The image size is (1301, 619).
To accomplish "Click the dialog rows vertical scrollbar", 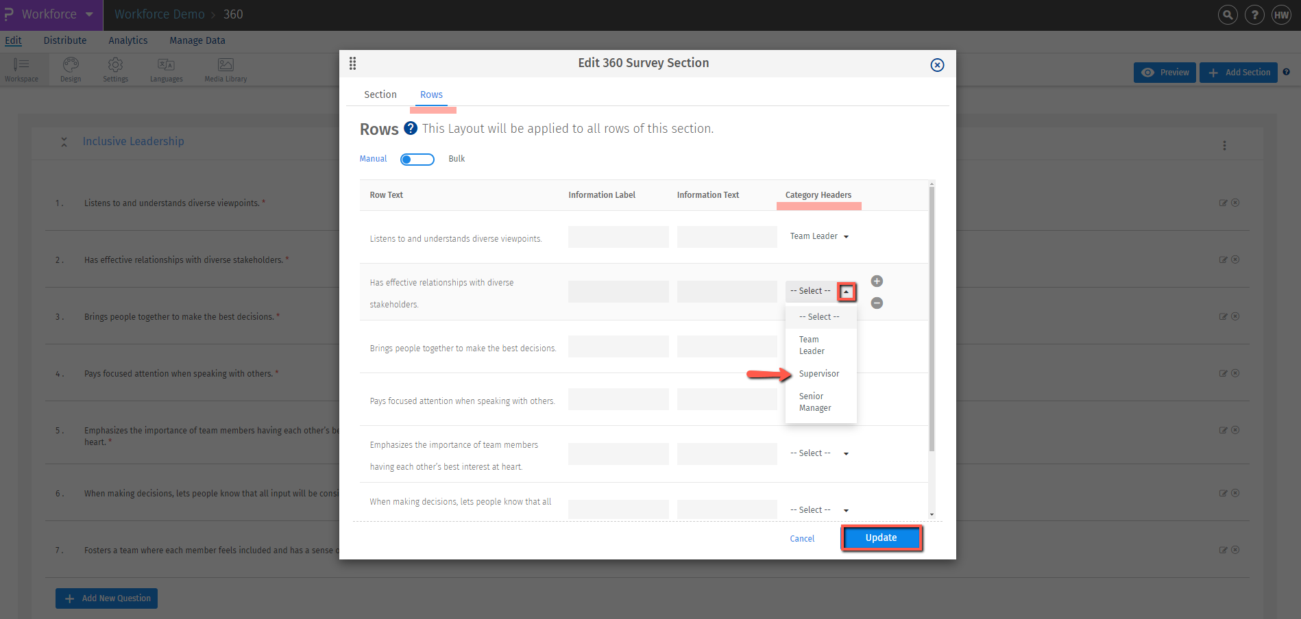I will 932,318.
